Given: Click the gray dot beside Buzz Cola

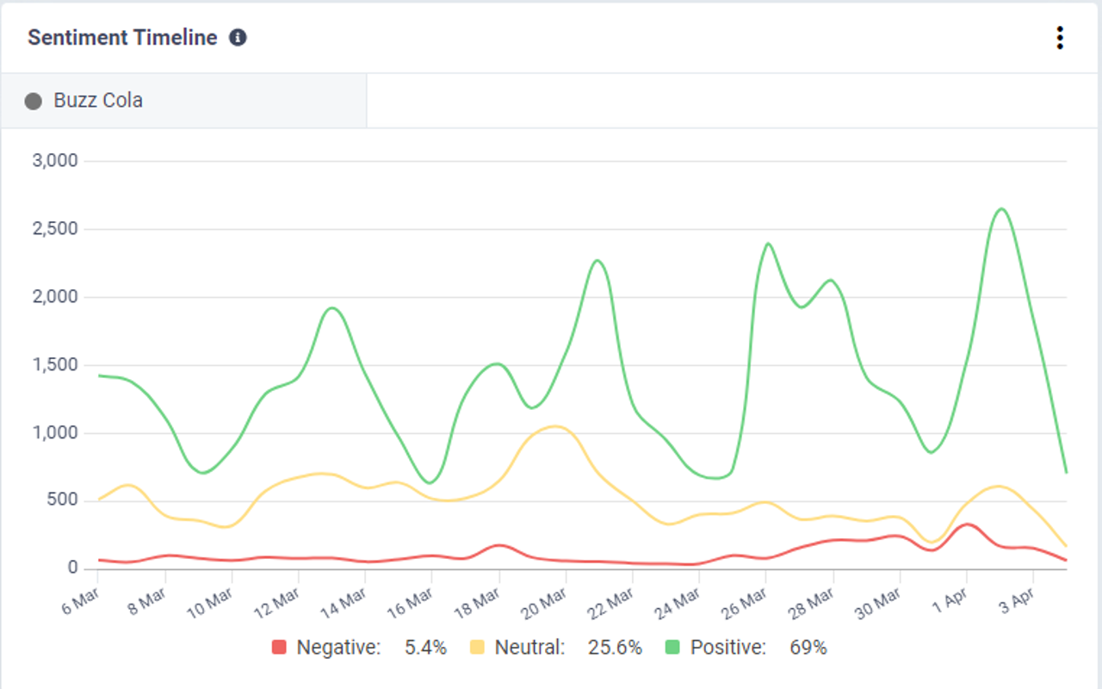Looking at the screenshot, I should pyautogui.click(x=33, y=100).
